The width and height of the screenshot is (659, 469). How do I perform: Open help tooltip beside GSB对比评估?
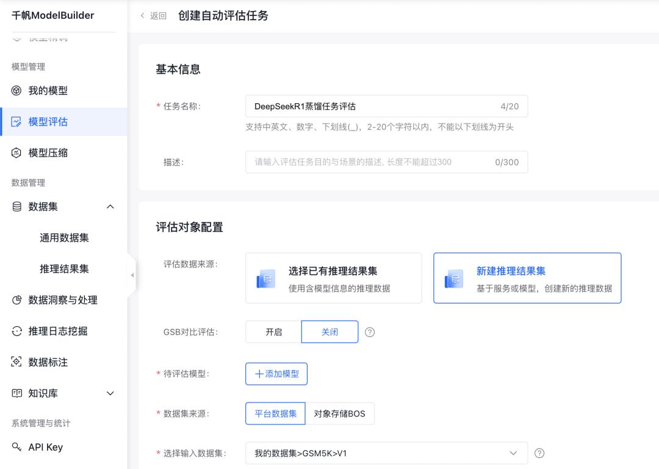coord(369,332)
